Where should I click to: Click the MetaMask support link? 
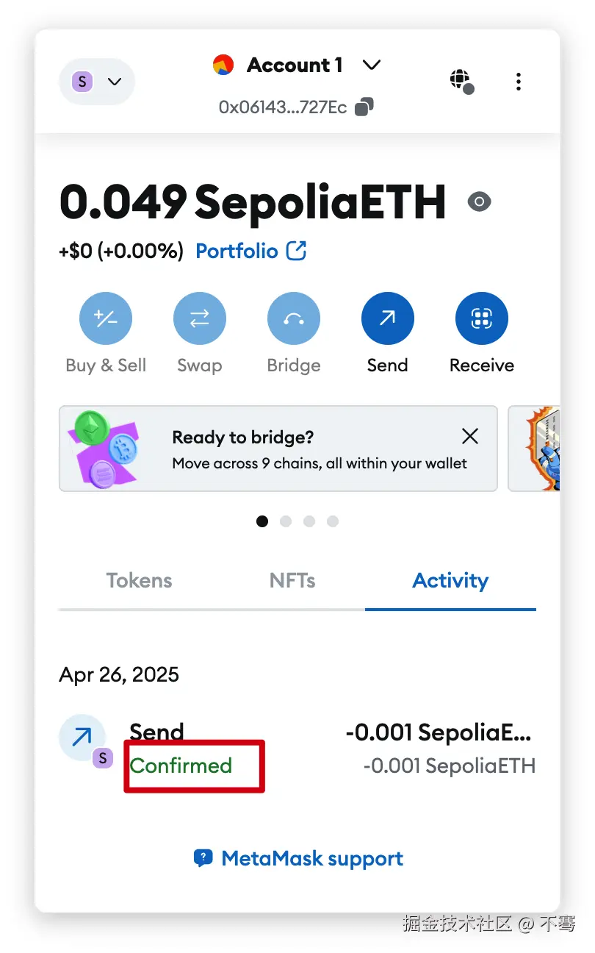[299, 858]
